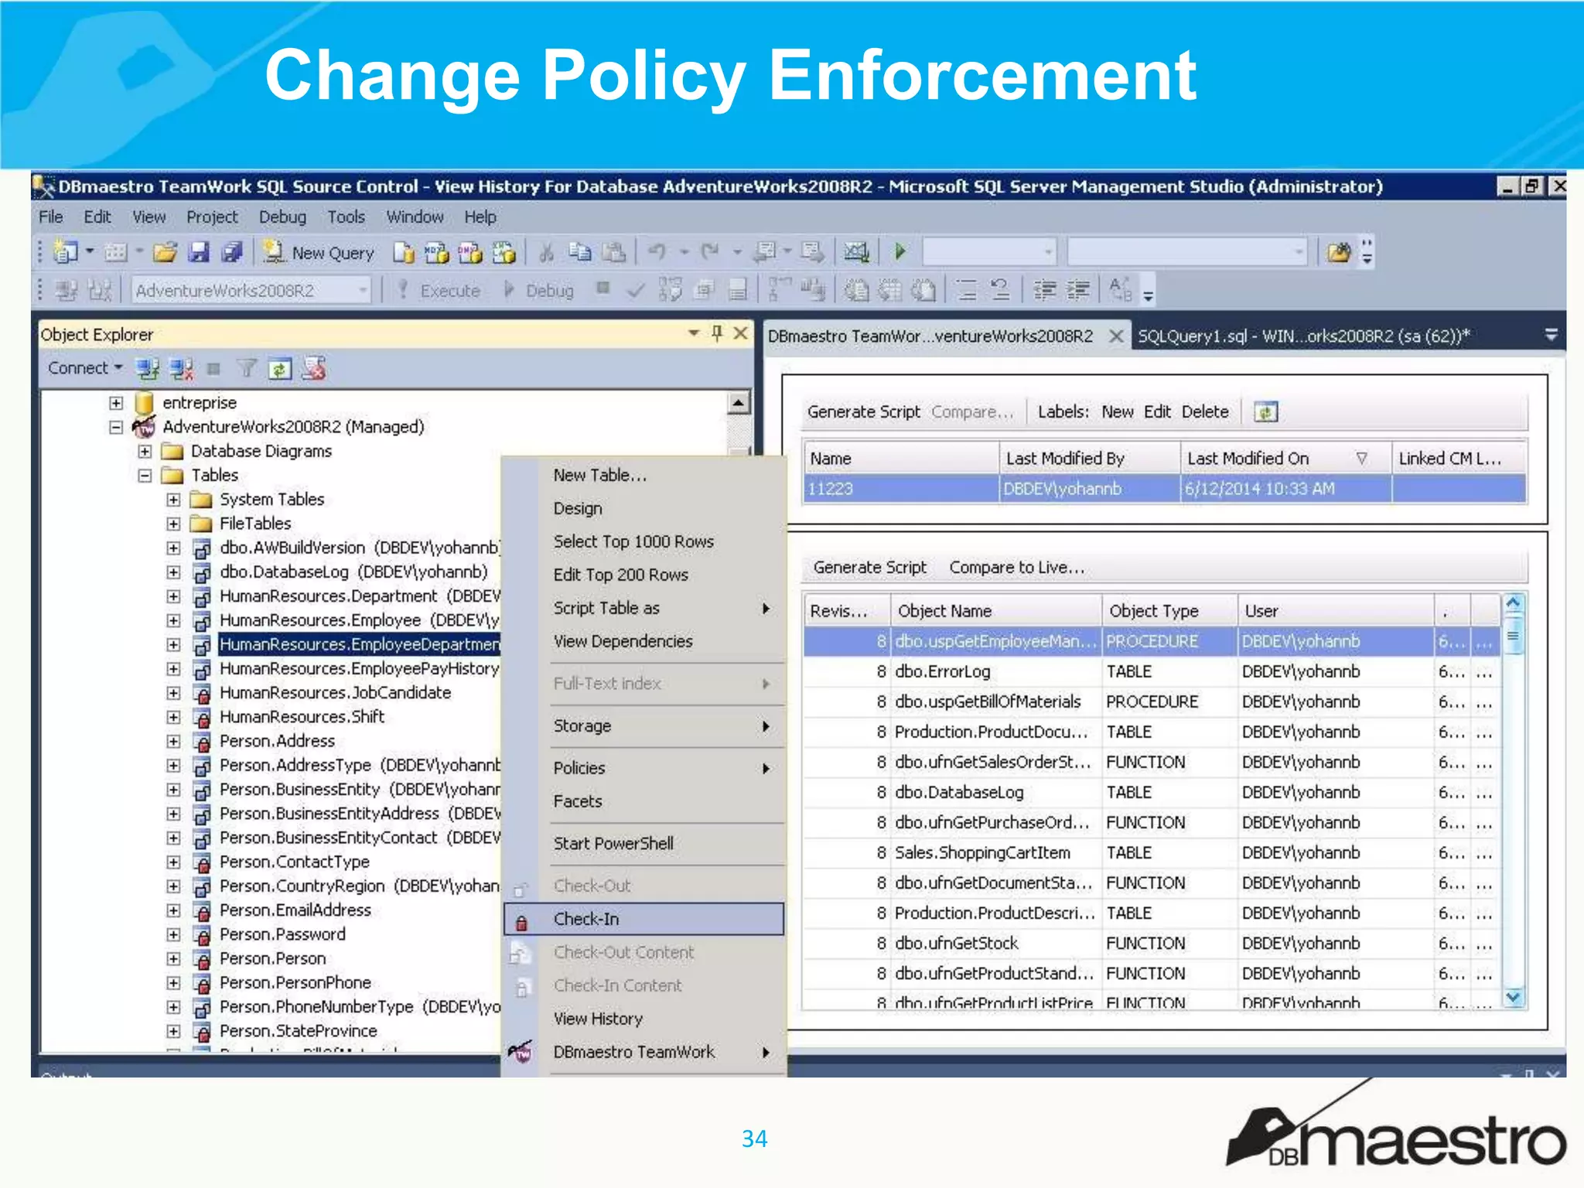1584x1188 pixels.
Task: Select the label row 11223
Action: tap(1164, 489)
